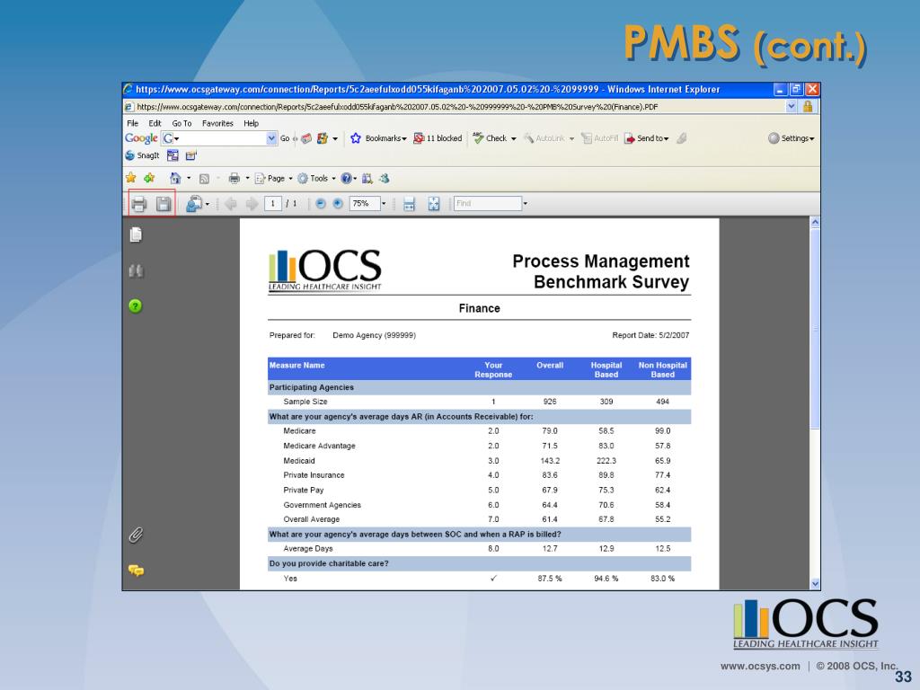Click the SnagIt toolbar button
Viewport: 920px width, 690px height.
coord(142,155)
